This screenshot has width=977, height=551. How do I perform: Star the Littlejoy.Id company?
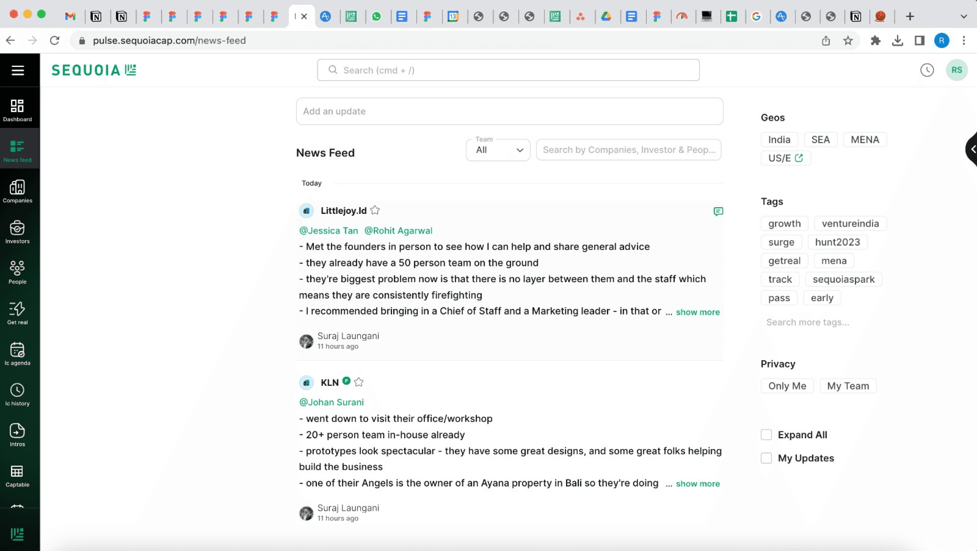375,210
